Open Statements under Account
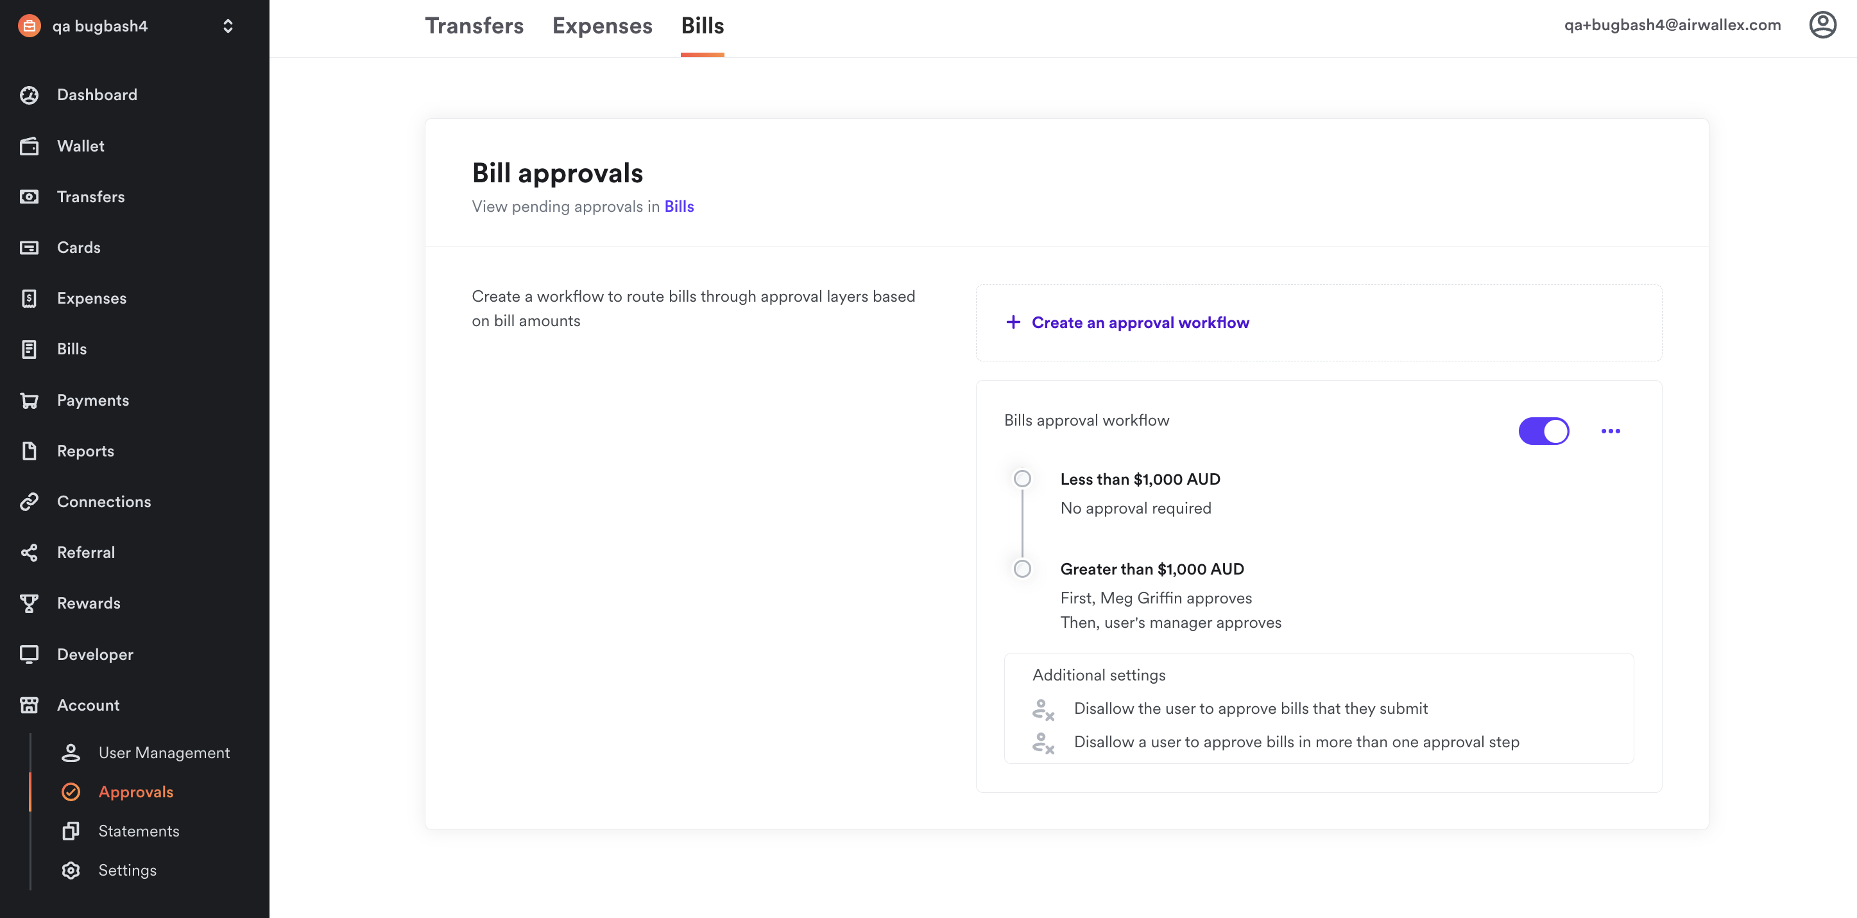This screenshot has width=1857, height=918. point(139,831)
